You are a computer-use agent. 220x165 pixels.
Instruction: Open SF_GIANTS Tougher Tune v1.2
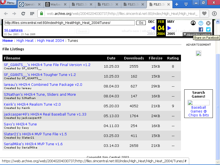[x=40, y=75]
